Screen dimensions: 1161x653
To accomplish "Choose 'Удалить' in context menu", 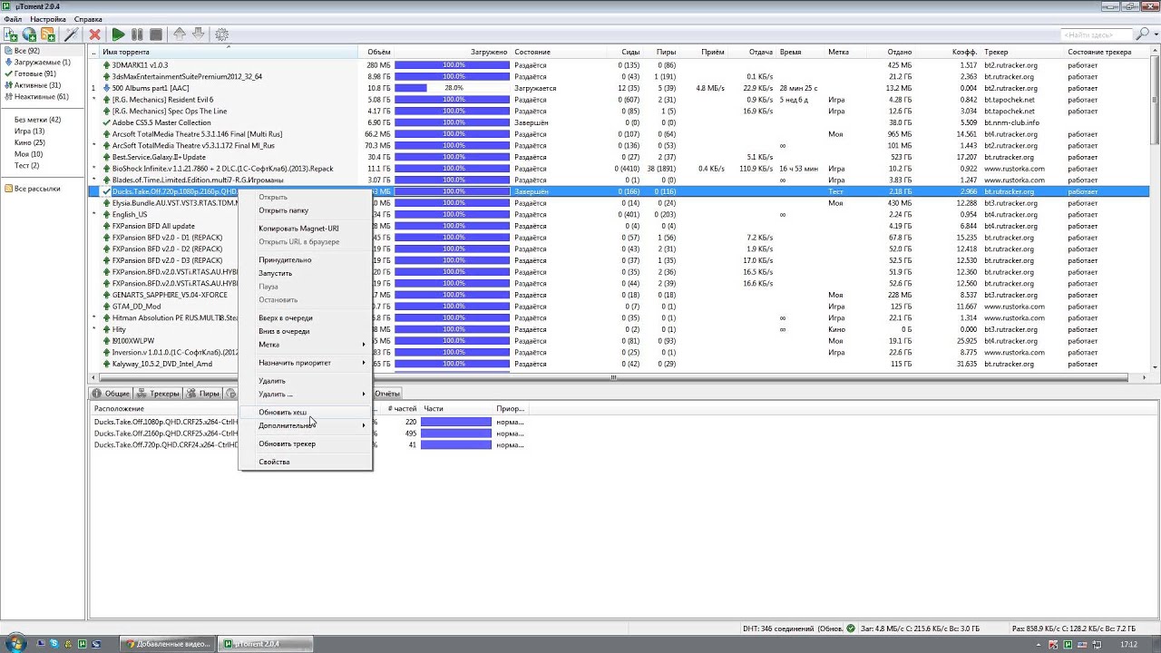I will click(x=305, y=381).
